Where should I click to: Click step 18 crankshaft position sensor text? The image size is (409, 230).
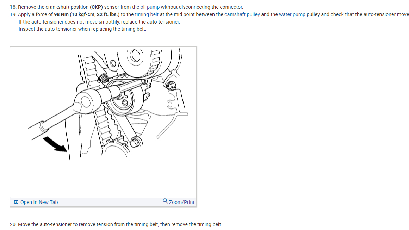point(126,7)
